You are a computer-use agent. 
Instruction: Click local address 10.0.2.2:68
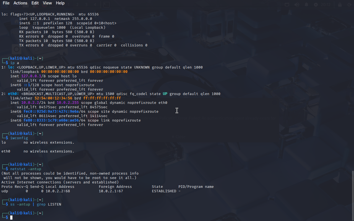[x=58, y=191]
